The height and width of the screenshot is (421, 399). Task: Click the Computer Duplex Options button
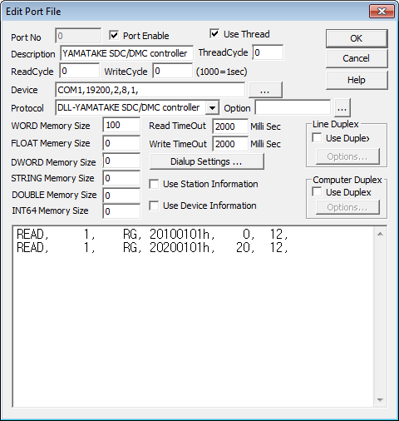347,207
